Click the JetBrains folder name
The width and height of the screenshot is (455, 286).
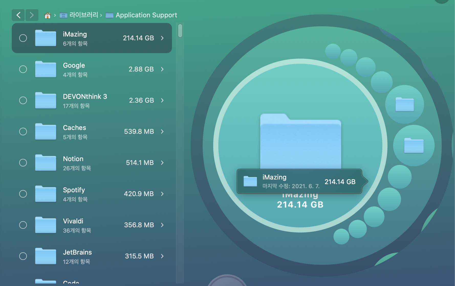77,252
